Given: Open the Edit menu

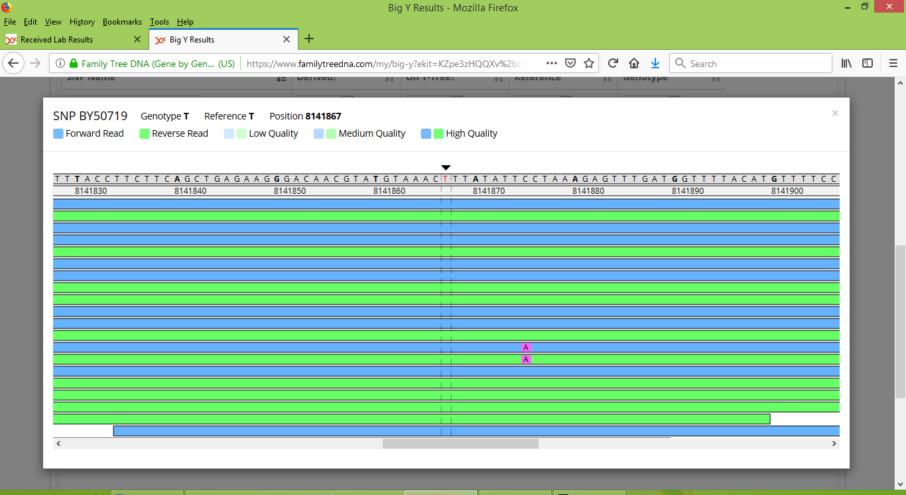Looking at the screenshot, I should pos(31,22).
